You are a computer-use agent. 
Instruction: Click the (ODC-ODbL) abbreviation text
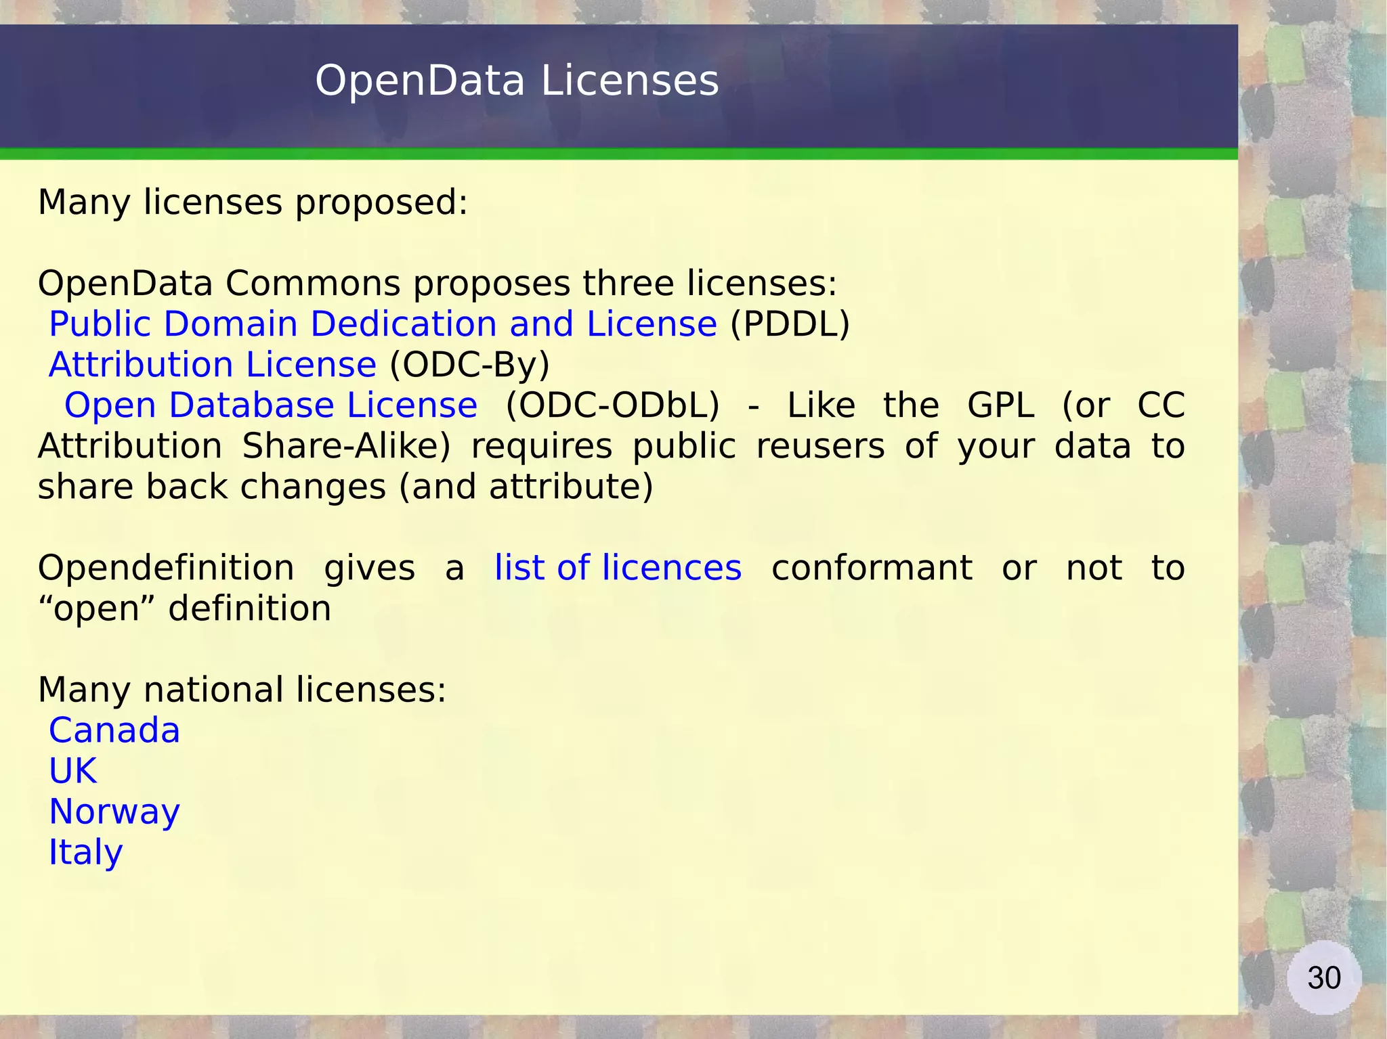point(612,405)
